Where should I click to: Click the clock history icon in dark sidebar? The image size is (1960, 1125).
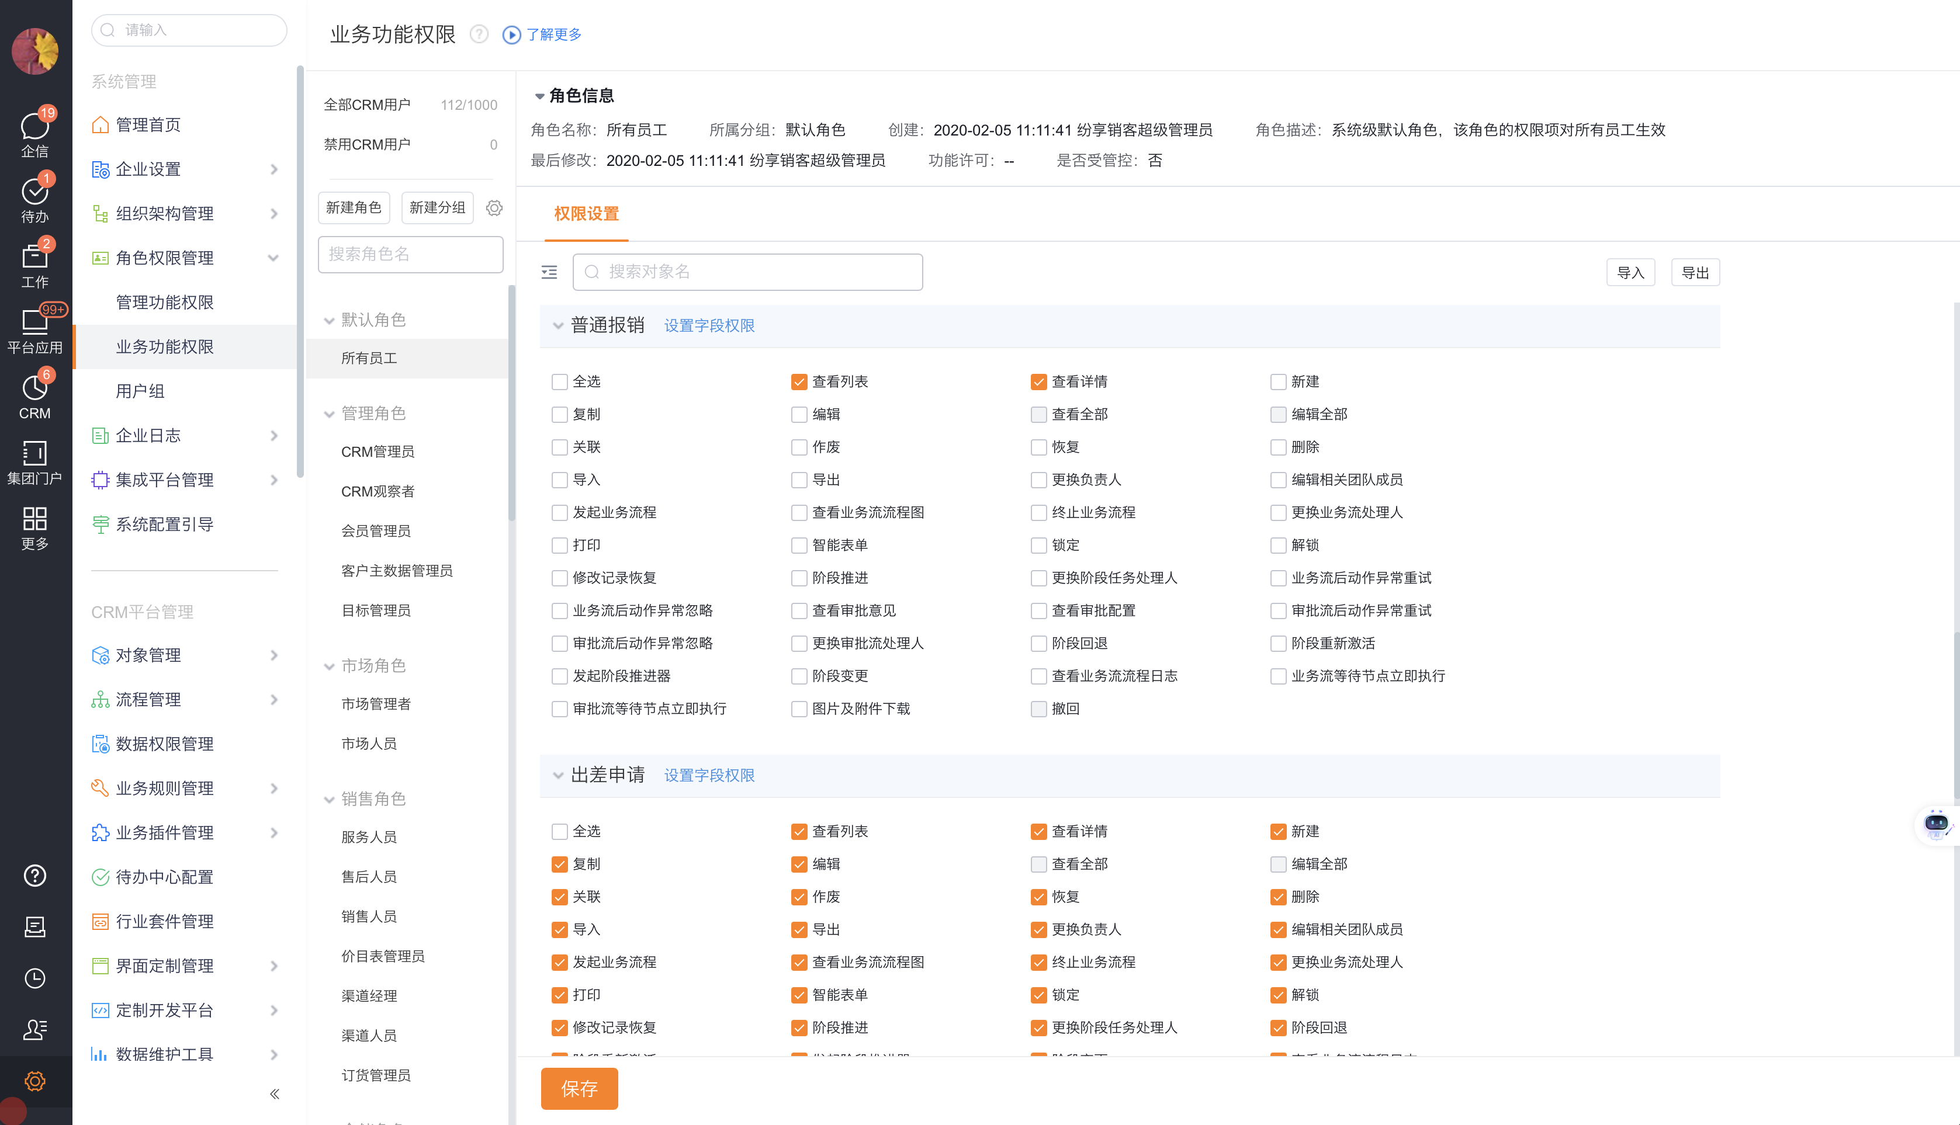(35, 978)
